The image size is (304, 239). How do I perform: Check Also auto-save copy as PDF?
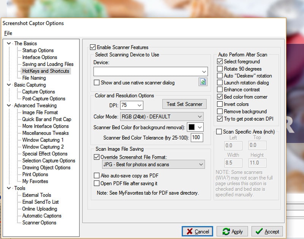97,176
